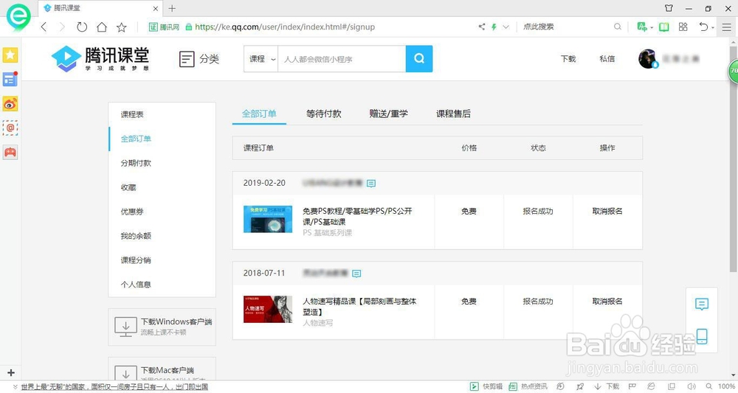Close the 腾讯课堂 browser tab
The image size is (738, 393).
(156, 8)
